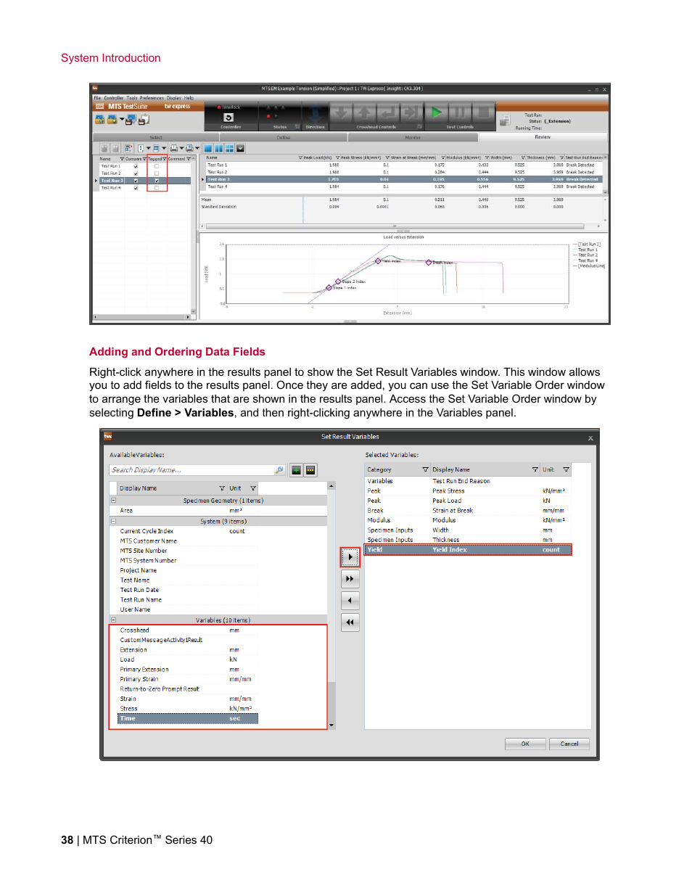Open the File menu
Screen dimensions: 692x896
[97, 98]
